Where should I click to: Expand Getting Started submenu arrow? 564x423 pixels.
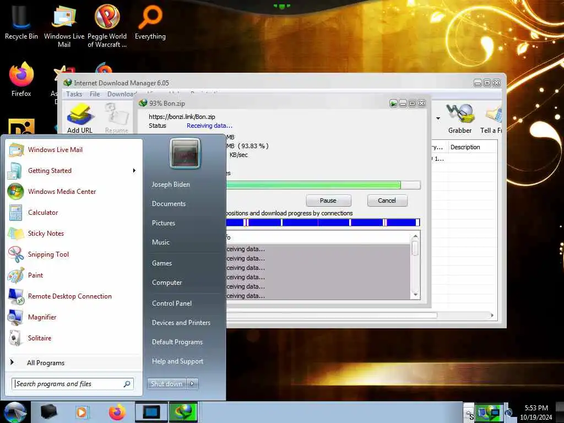(x=134, y=171)
